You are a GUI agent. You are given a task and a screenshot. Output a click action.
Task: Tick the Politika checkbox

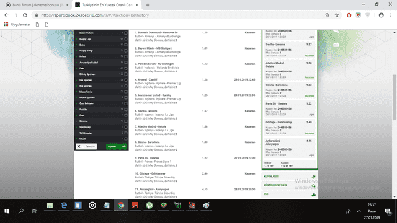[x=126, y=110]
